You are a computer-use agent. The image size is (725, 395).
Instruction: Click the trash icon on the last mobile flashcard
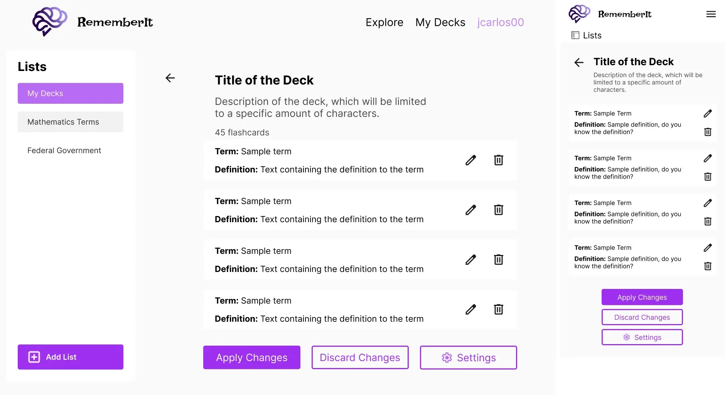pyautogui.click(x=708, y=266)
